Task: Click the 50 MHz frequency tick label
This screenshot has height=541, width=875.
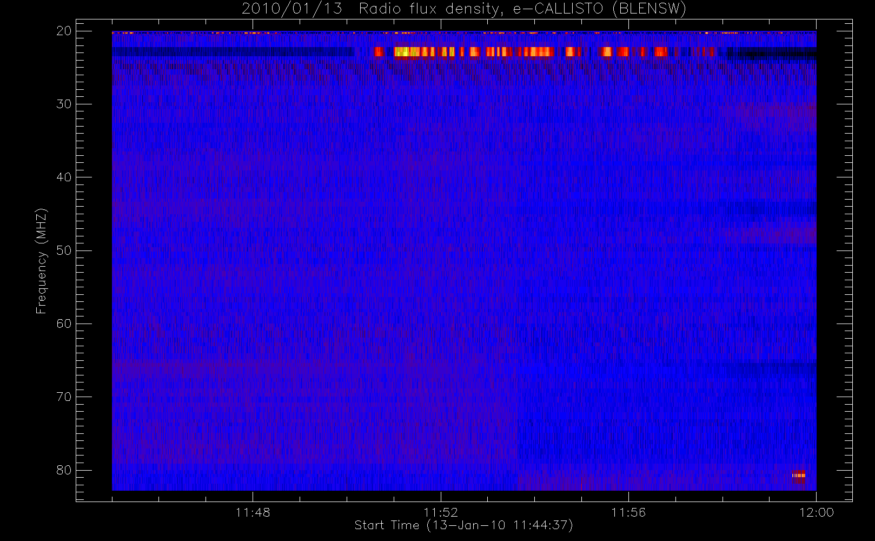Action: click(64, 250)
